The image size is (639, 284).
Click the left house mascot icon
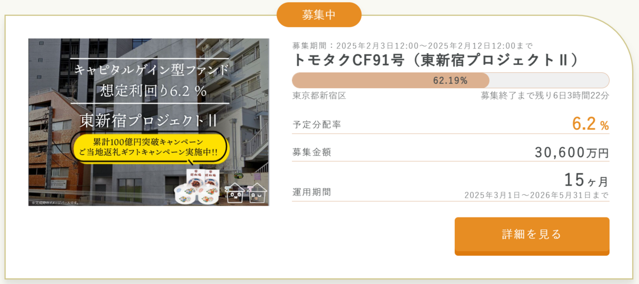point(235,193)
